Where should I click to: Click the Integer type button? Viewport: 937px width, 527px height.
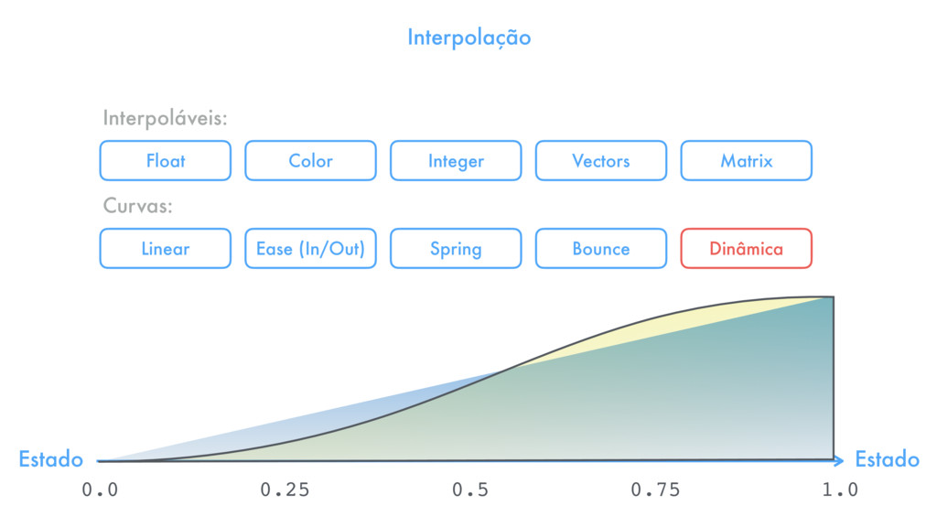[x=456, y=161]
